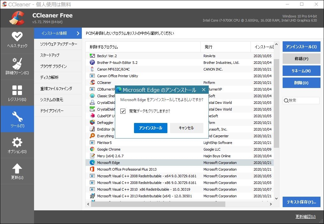Viewport: 324px width, 224px height.
Task: Open the ソフトウェア アップデーター section
Action: click(x=58, y=44)
